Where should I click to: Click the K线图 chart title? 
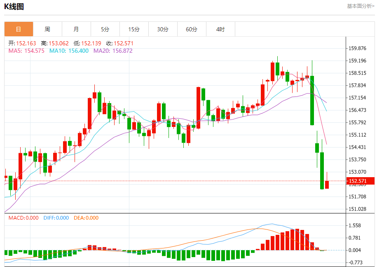(14, 7)
